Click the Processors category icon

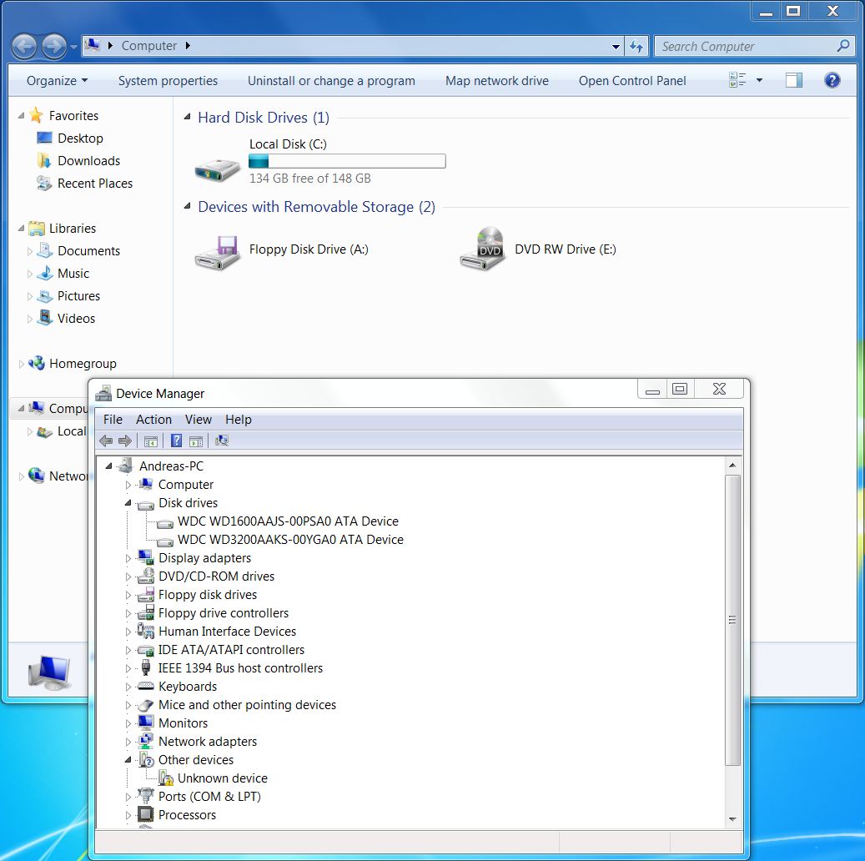tap(146, 814)
